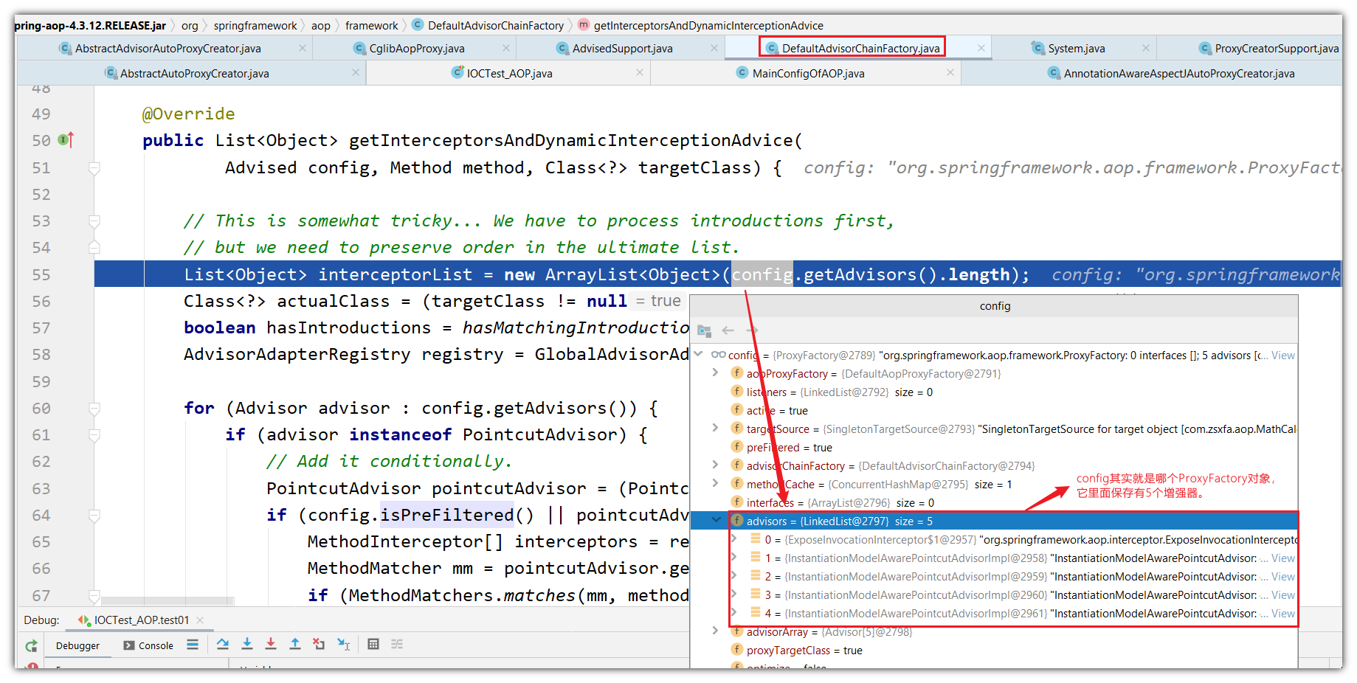Switch to AdvisedSupport.java tab
The image size is (1357, 683).
click(622, 49)
